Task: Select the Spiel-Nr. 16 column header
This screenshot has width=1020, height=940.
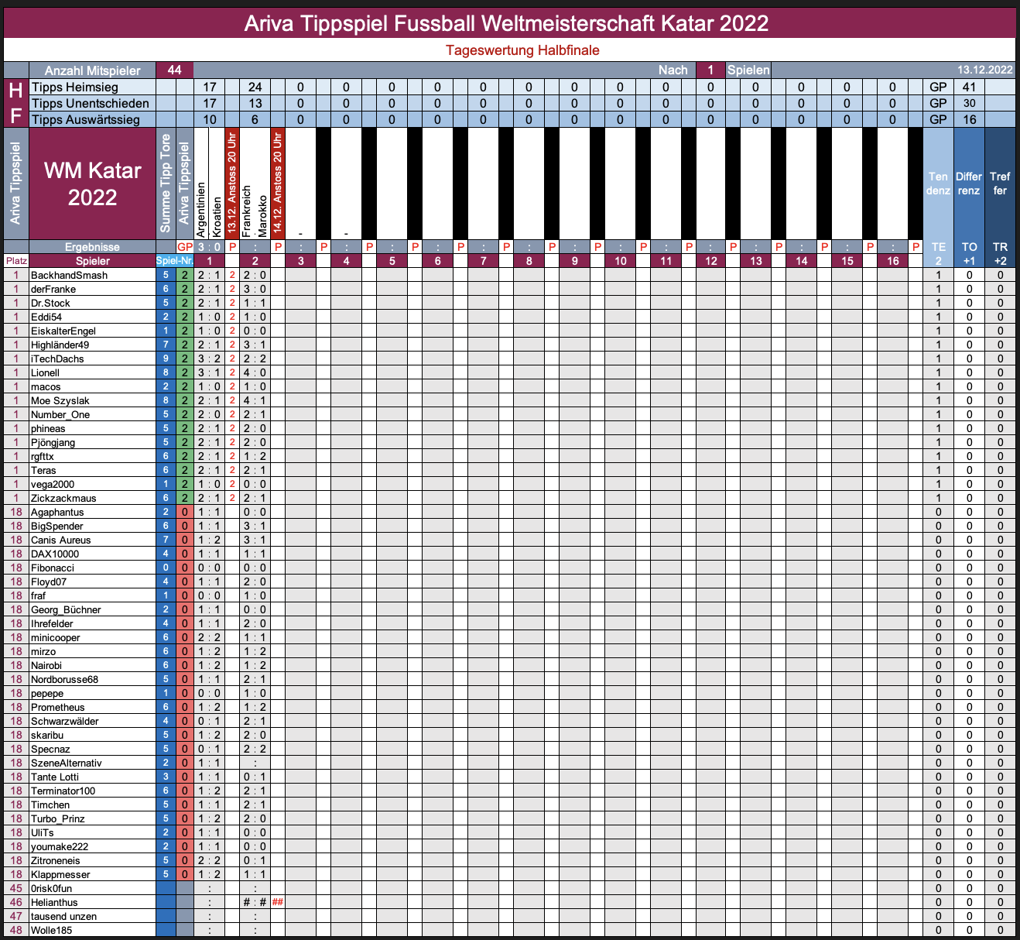Action: [x=893, y=261]
